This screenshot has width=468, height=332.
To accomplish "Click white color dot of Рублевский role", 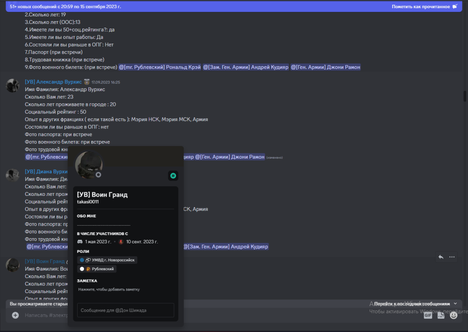I will point(82,269).
